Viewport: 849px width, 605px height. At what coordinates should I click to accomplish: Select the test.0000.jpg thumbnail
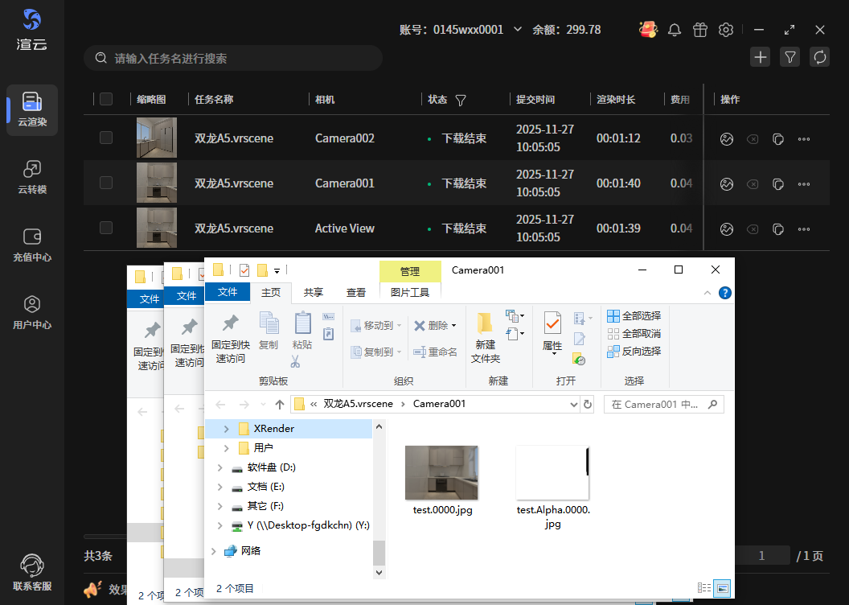pyautogui.click(x=441, y=474)
